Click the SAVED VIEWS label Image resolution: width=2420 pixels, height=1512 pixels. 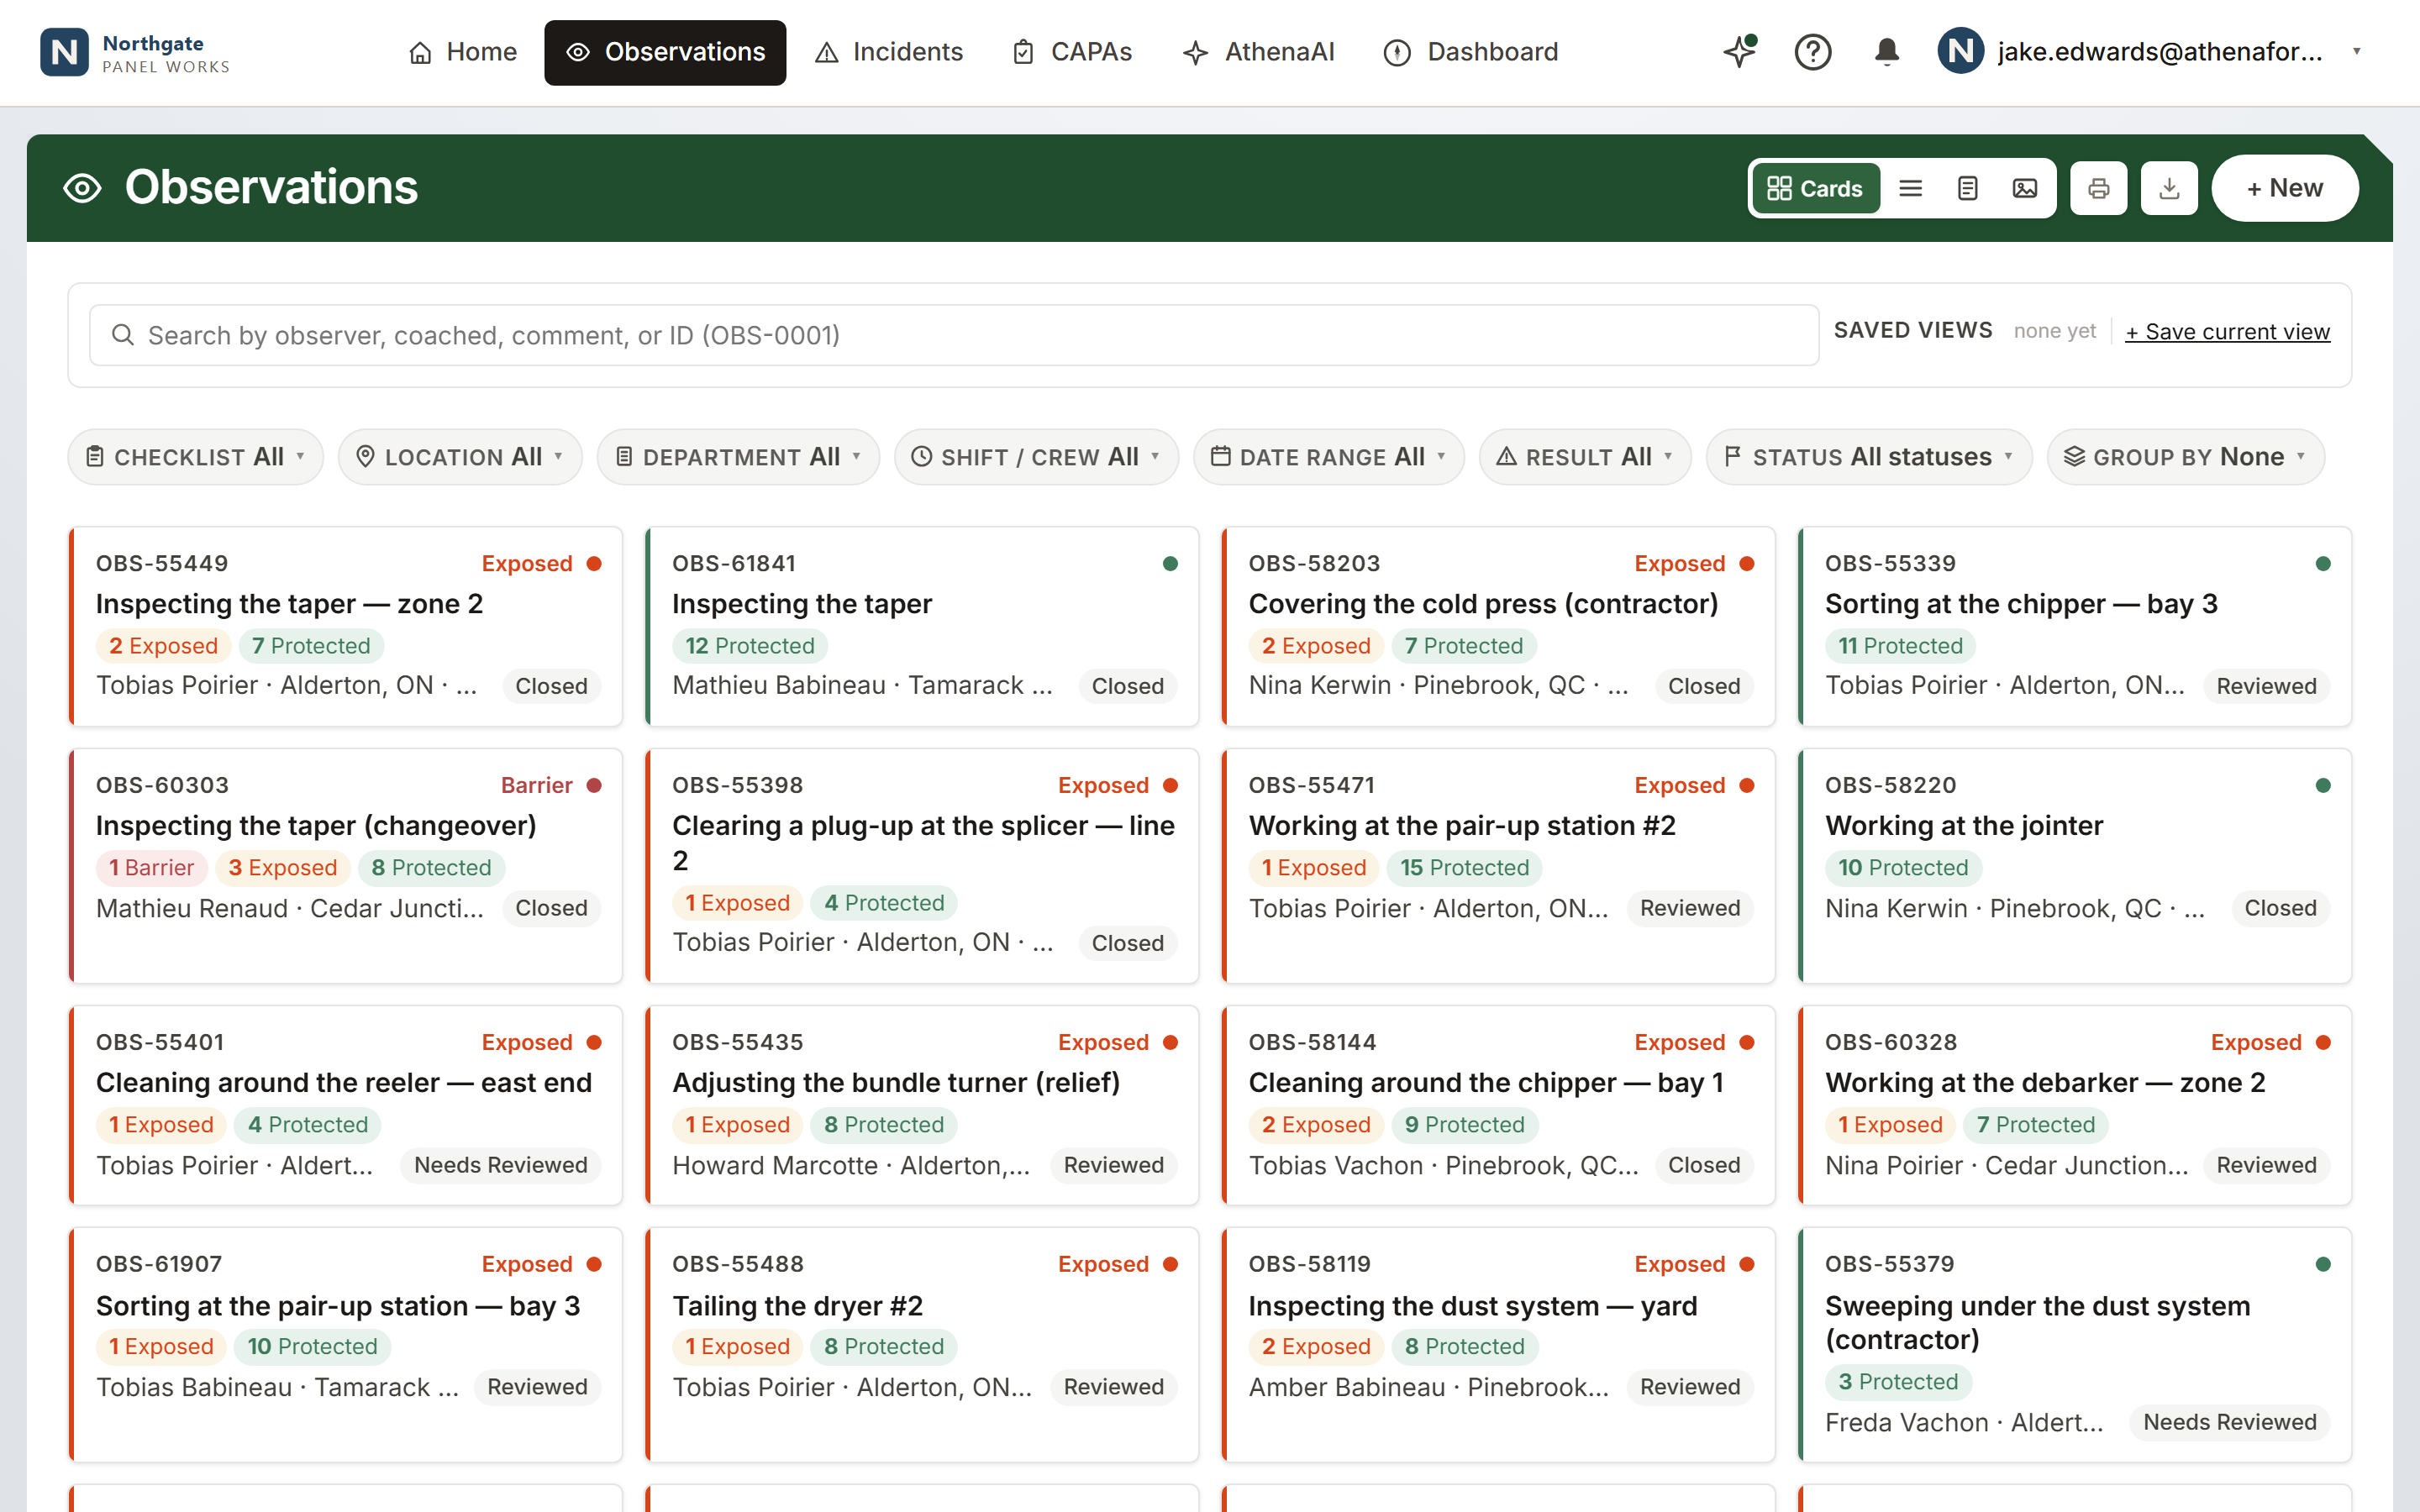[x=1912, y=331]
